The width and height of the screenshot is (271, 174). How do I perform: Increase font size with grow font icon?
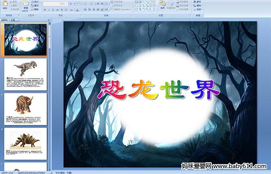[71, 4]
